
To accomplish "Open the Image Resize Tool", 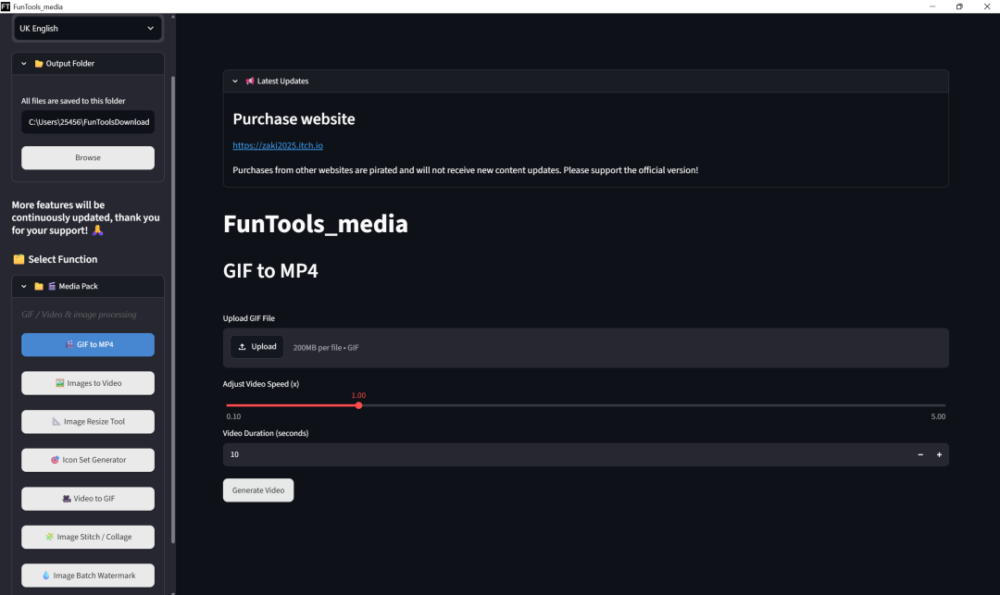I will point(88,422).
